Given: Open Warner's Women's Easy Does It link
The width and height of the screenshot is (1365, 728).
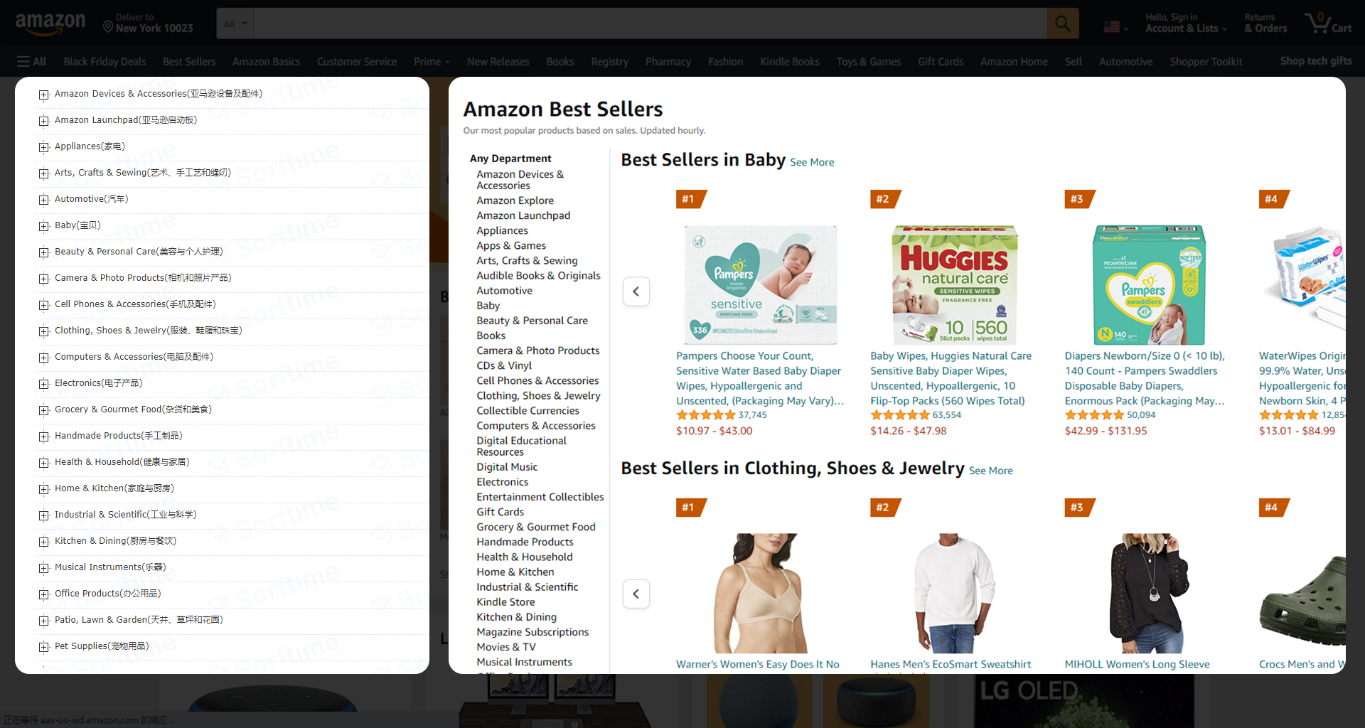Looking at the screenshot, I should pos(757,664).
